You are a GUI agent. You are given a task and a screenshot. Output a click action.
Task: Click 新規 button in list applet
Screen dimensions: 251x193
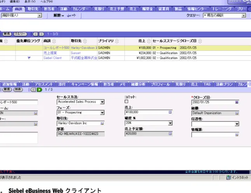point(7,34)
